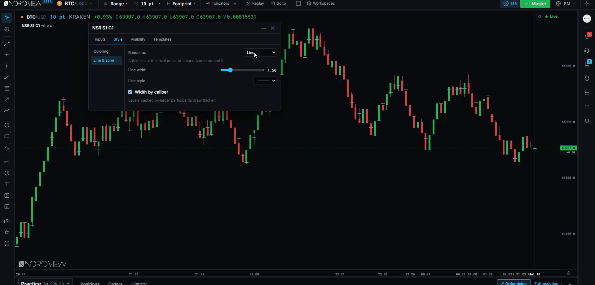Open the emoji sticker tool
595x285 pixels.
click(x=7, y=173)
